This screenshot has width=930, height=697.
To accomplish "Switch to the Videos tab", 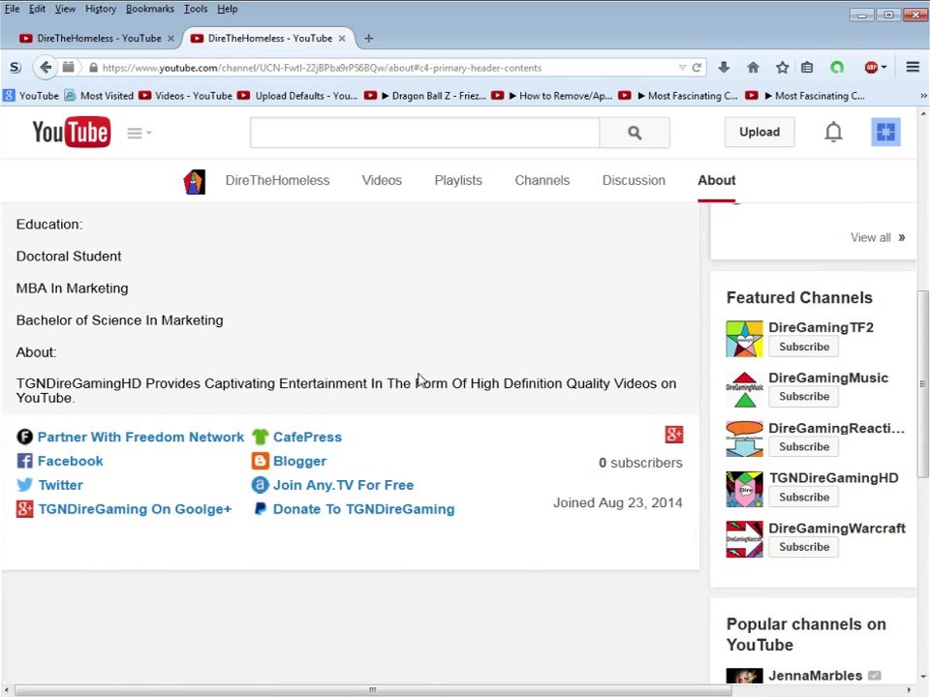I will [x=382, y=180].
